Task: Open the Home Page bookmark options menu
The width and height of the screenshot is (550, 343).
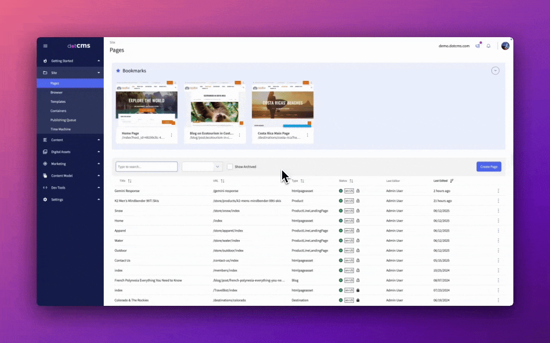Action: click(x=171, y=135)
